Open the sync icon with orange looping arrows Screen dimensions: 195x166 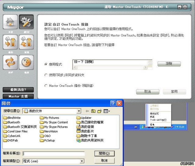coord(10,62)
